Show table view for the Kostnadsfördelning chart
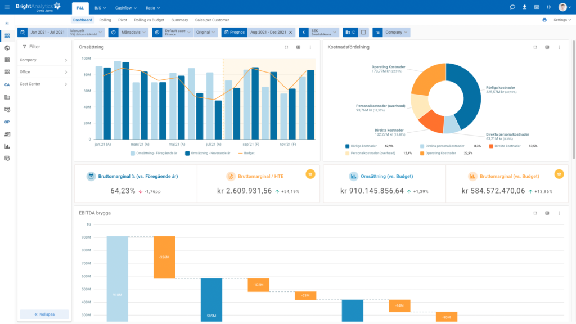576x324 pixels. pyautogui.click(x=547, y=47)
